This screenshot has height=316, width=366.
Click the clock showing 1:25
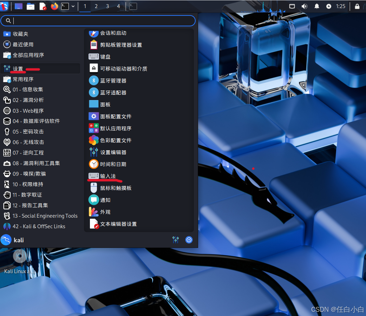pyautogui.click(x=341, y=6)
